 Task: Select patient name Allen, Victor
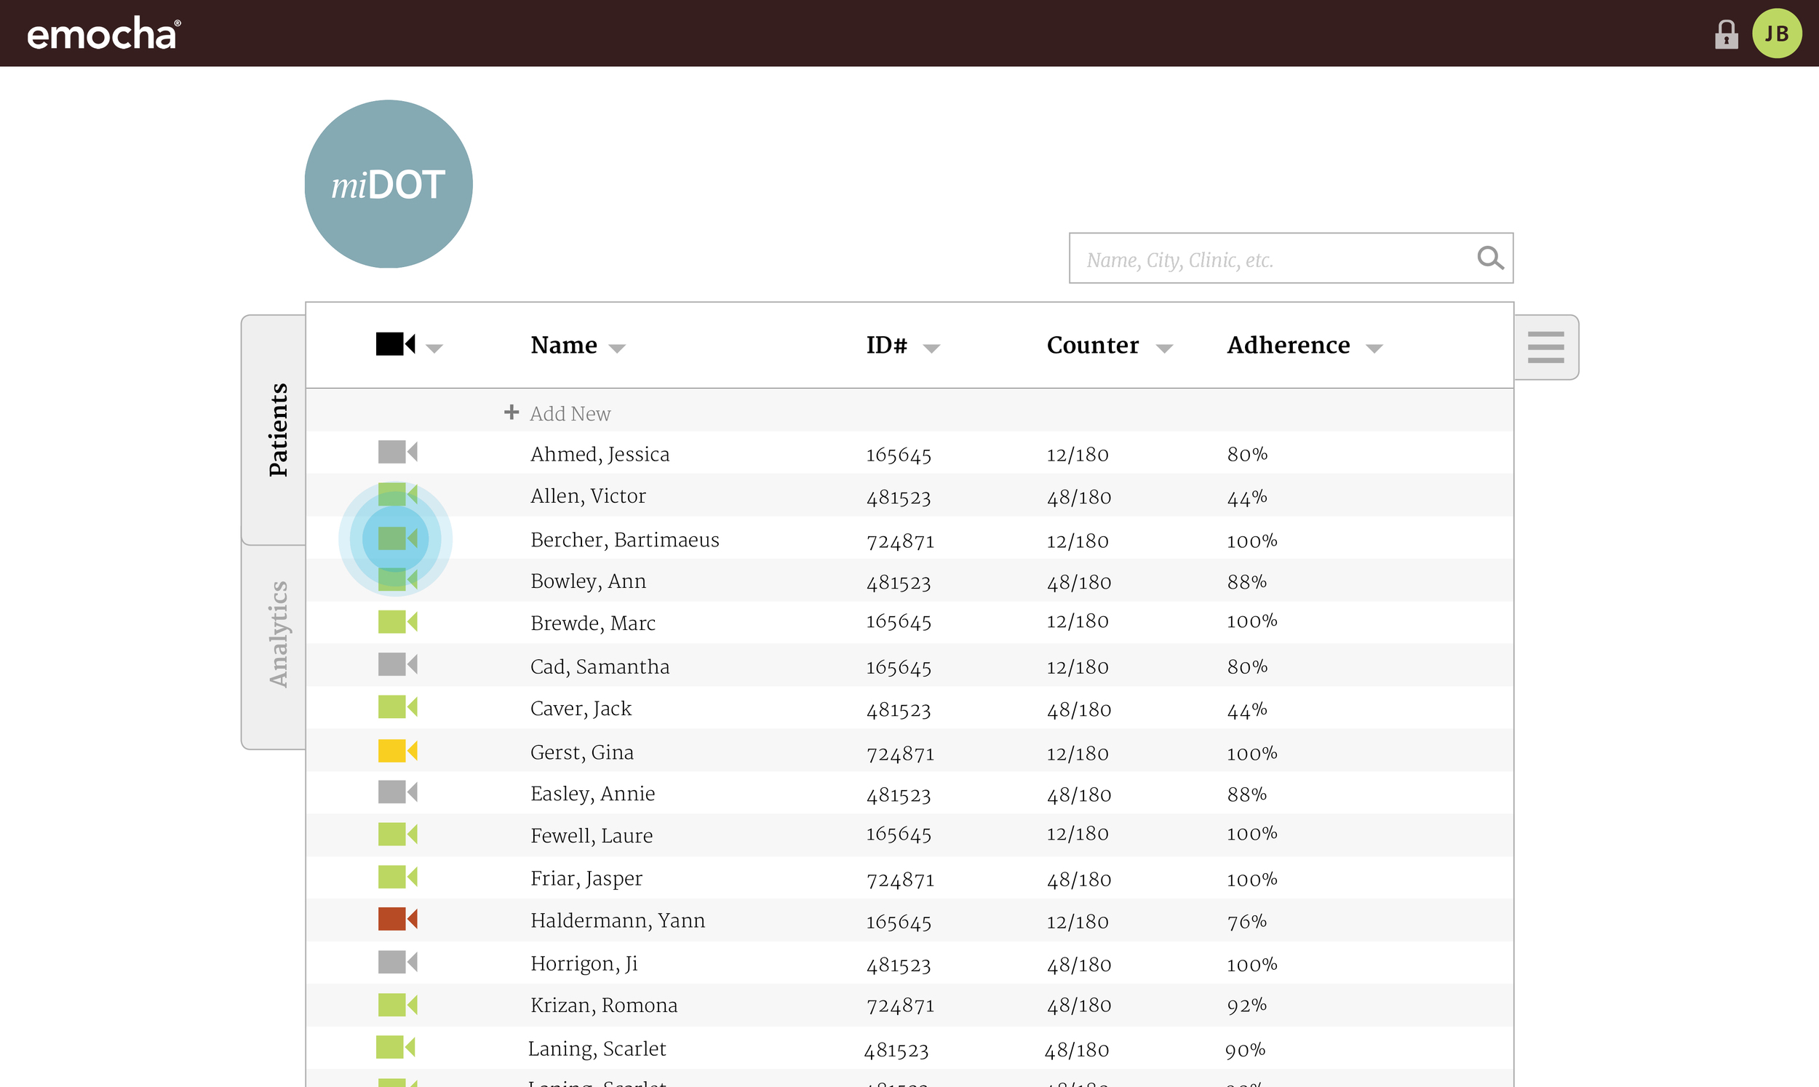(x=588, y=496)
